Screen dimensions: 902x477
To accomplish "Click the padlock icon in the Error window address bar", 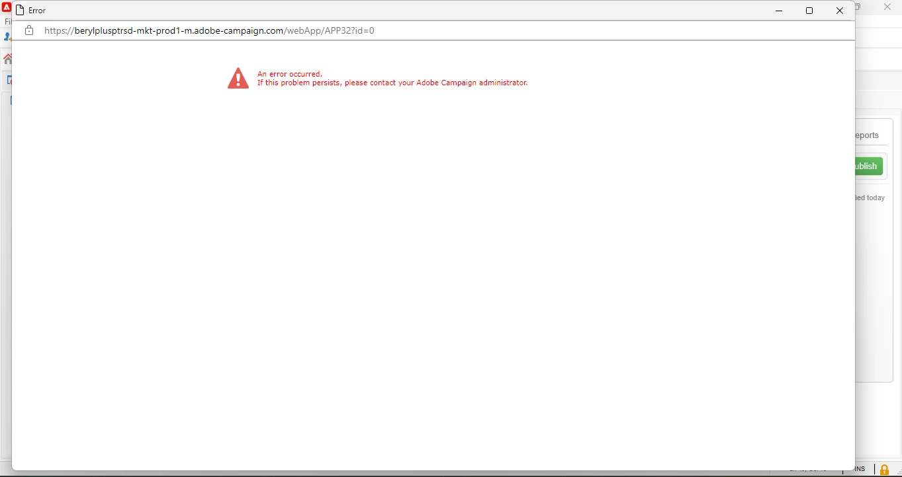I will (29, 31).
